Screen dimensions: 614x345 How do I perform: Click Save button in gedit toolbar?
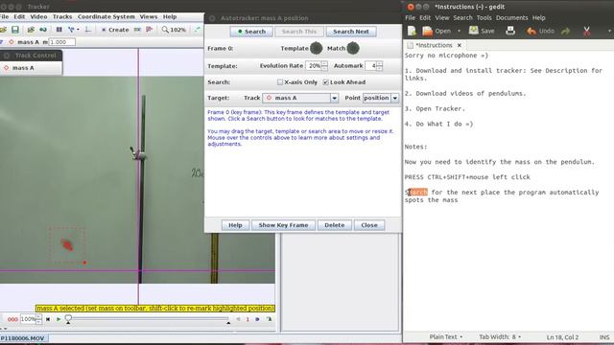(x=482, y=31)
